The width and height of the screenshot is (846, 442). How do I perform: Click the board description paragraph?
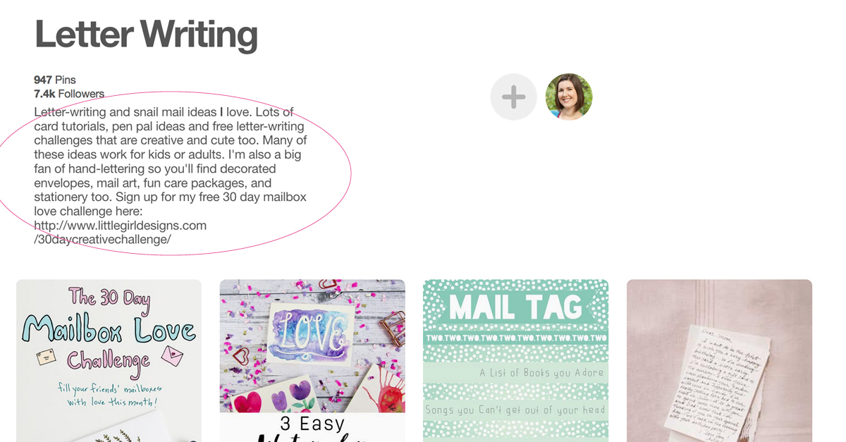coord(170,176)
